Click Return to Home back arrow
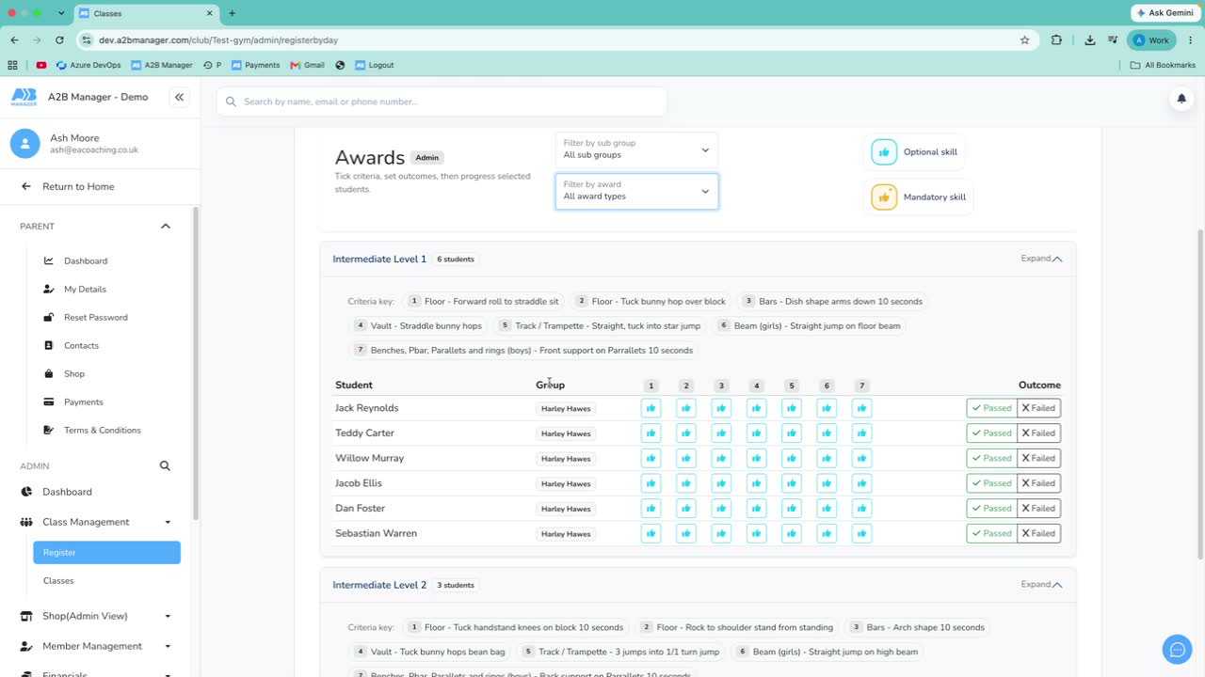1205x677 pixels. 26,186
